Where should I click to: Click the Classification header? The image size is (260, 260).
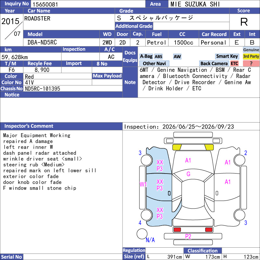point(202,251)
